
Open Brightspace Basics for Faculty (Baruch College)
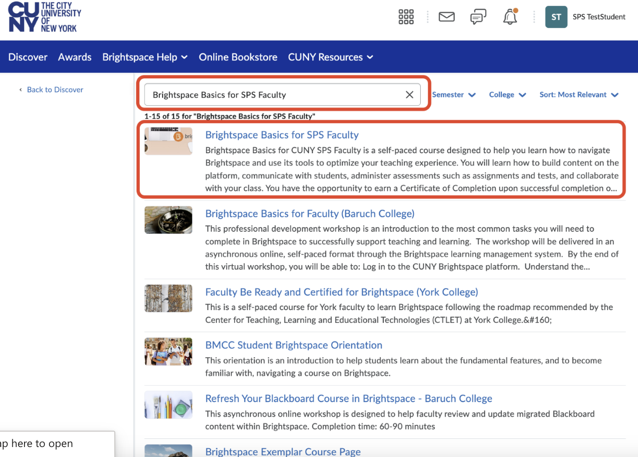tap(310, 214)
